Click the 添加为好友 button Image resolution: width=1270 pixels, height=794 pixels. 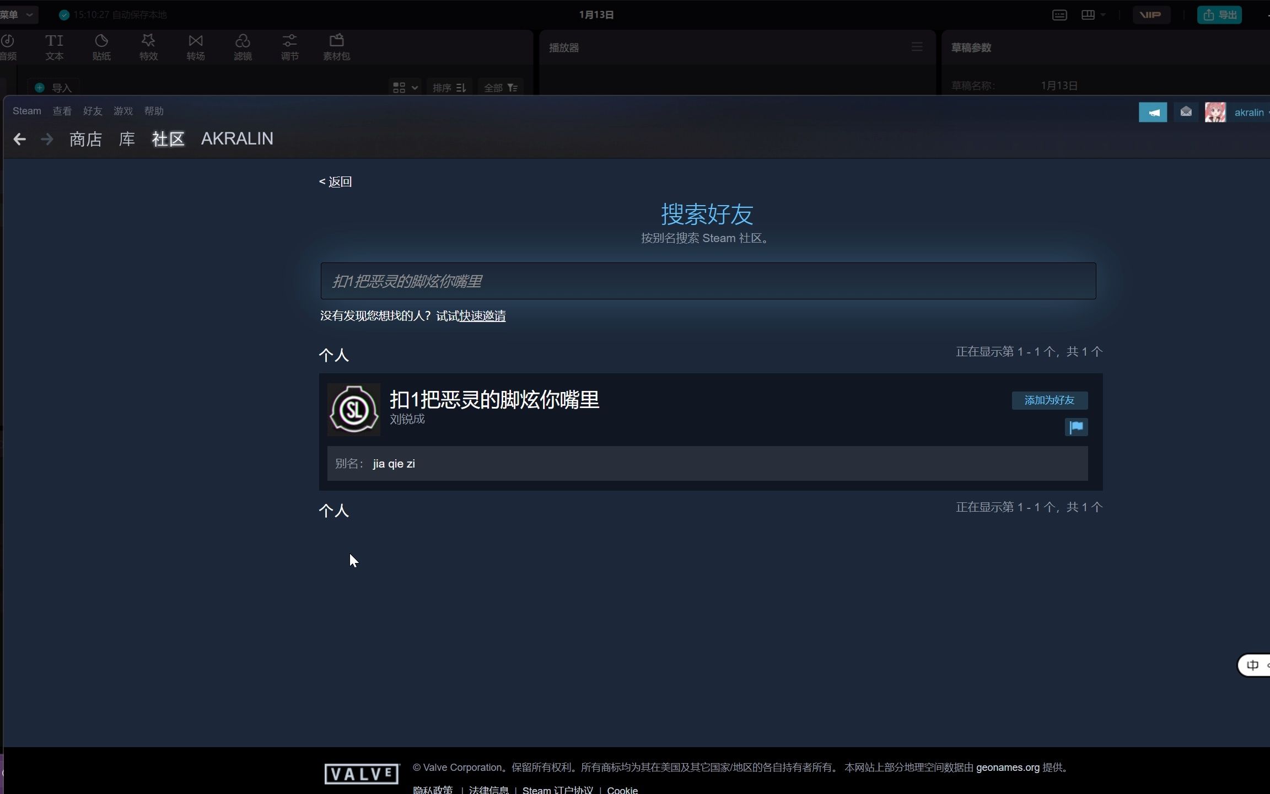(1049, 400)
